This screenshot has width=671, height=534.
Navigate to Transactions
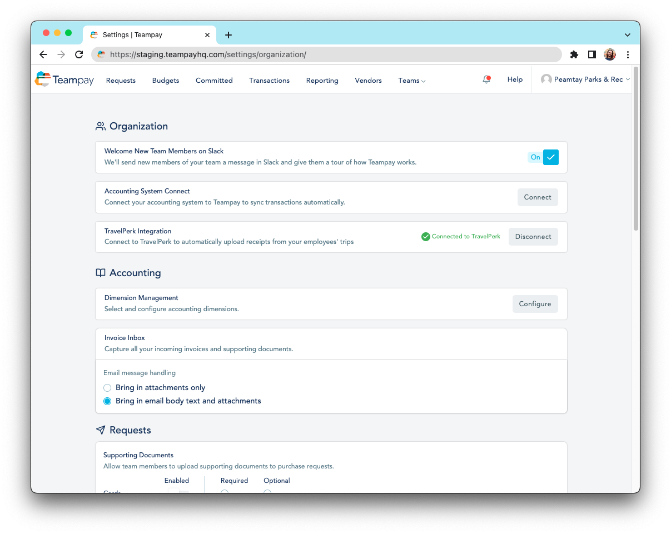tap(269, 81)
